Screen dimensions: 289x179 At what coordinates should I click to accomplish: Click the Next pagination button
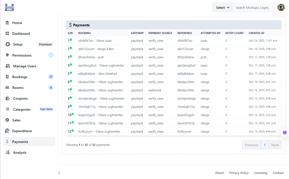[275, 145]
